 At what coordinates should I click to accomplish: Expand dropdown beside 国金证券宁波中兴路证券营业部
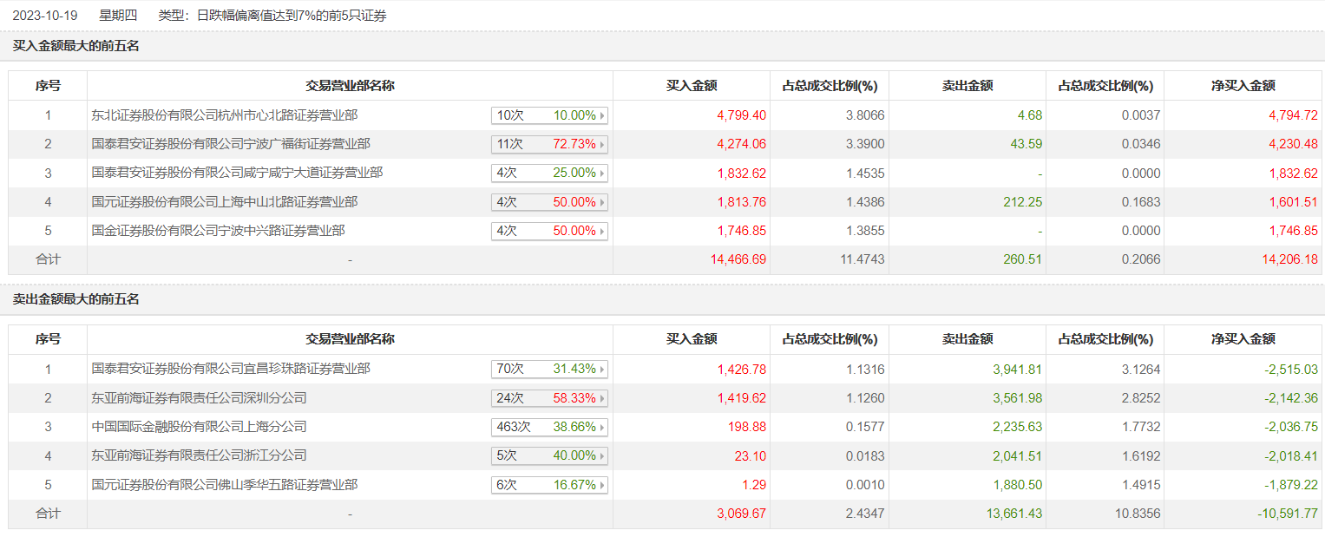(549, 231)
